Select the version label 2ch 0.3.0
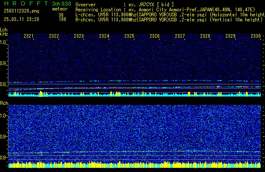This screenshot has height=172, width=265. [x=62, y=3]
